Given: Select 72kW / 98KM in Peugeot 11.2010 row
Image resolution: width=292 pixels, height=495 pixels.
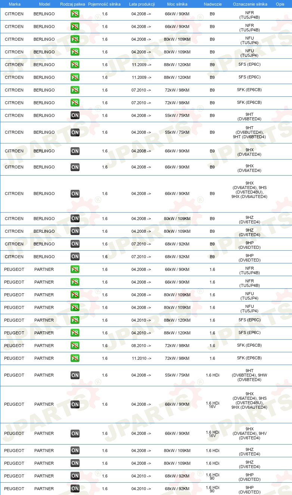Looking at the screenshot, I should (177, 358).
